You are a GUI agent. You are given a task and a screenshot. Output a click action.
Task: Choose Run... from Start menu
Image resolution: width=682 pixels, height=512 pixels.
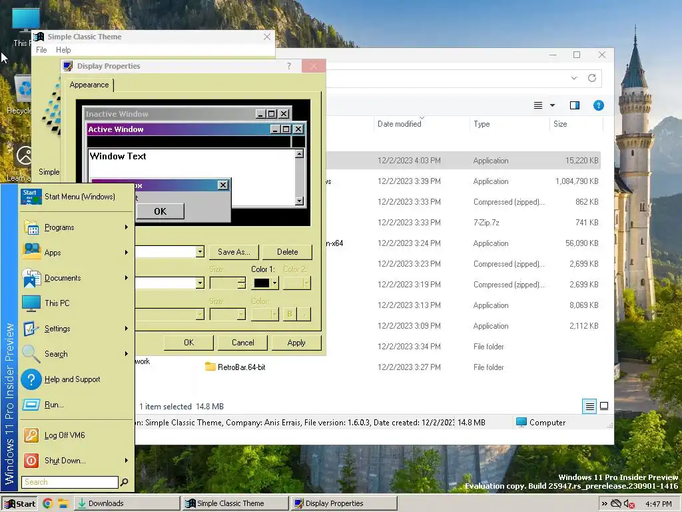click(x=76, y=405)
